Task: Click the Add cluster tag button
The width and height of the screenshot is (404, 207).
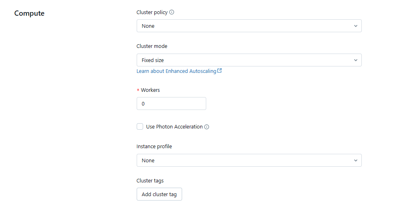Action: pyautogui.click(x=159, y=194)
